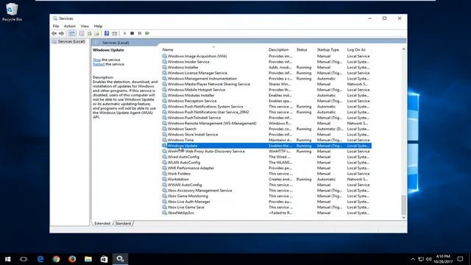Click the Export List toolbar icon
471x265 pixels.
96,33
